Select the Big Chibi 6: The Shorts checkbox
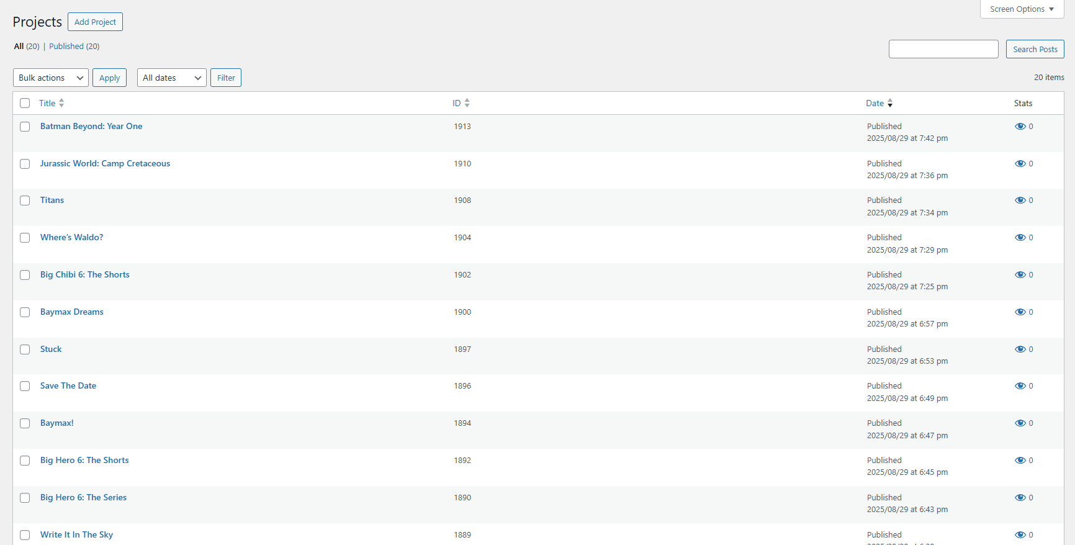Image resolution: width=1075 pixels, height=545 pixels. (25, 275)
